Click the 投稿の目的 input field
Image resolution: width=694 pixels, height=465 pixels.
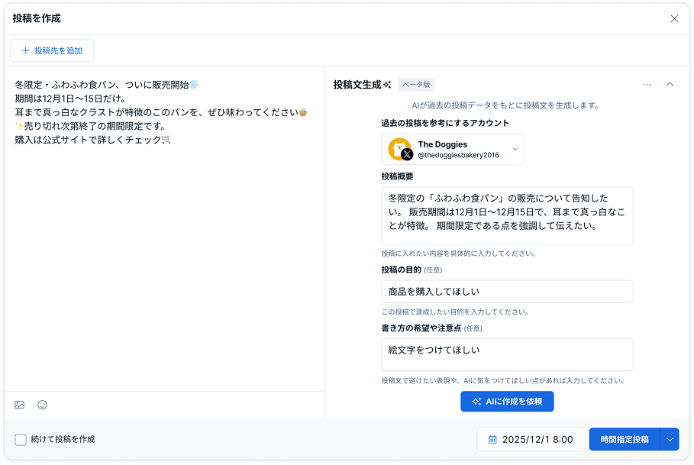point(507,292)
